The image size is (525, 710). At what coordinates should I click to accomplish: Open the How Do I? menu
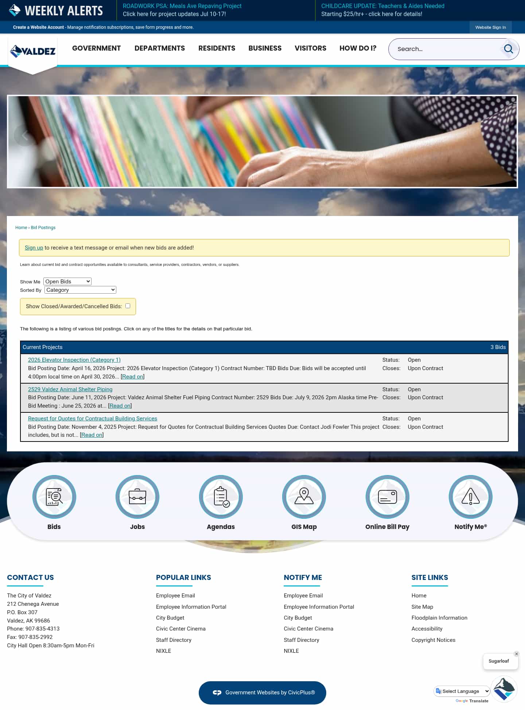coord(358,48)
